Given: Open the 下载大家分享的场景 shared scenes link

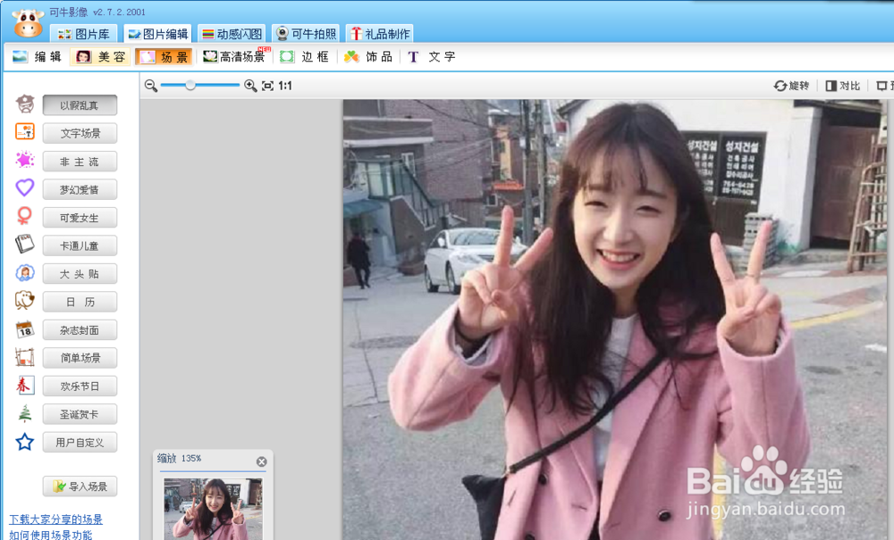Looking at the screenshot, I should click(57, 519).
